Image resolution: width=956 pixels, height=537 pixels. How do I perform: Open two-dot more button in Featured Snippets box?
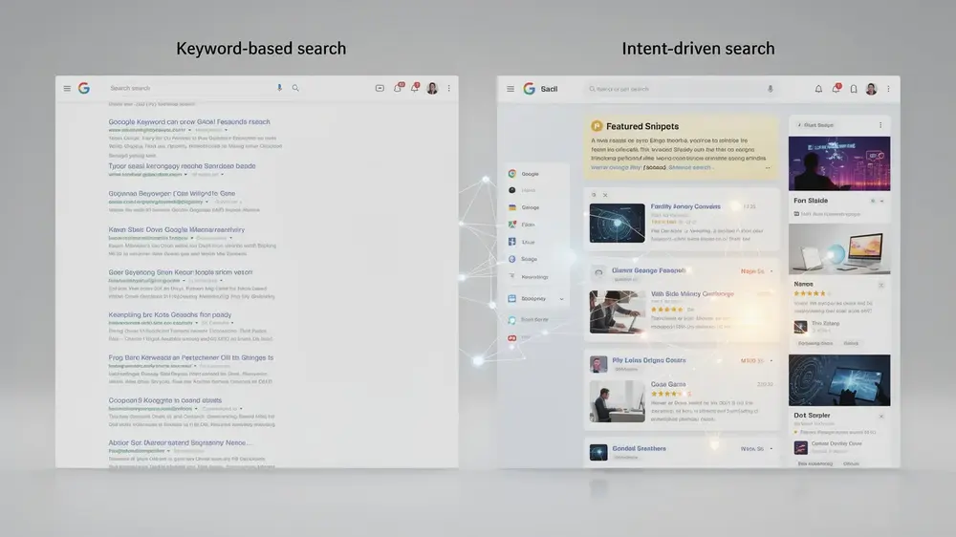pos(768,167)
